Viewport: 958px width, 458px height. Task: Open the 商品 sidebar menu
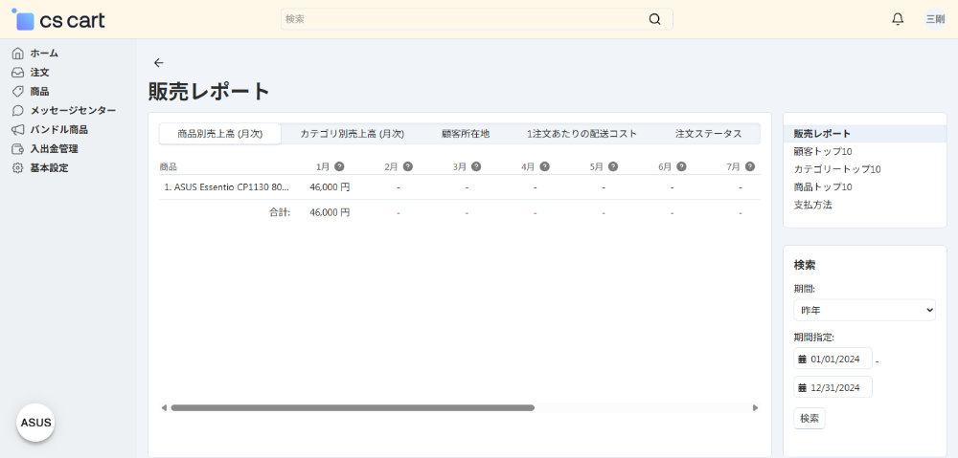pos(39,91)
